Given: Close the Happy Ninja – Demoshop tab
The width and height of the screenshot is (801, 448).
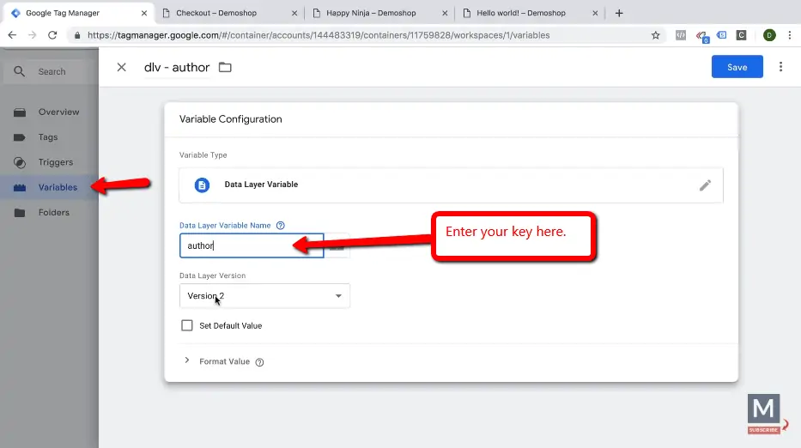Looking at the screenshot, I should [445, 13].
